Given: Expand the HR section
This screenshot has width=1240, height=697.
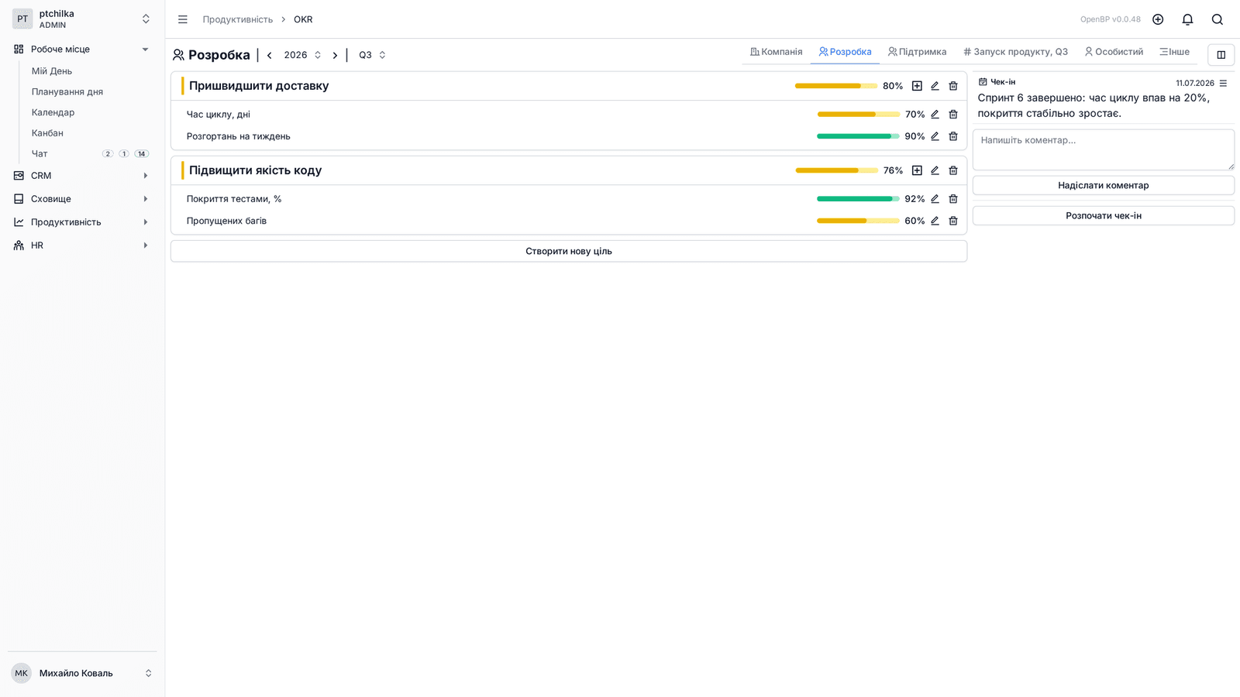Looking at the screenshot, I should point(82,245).
